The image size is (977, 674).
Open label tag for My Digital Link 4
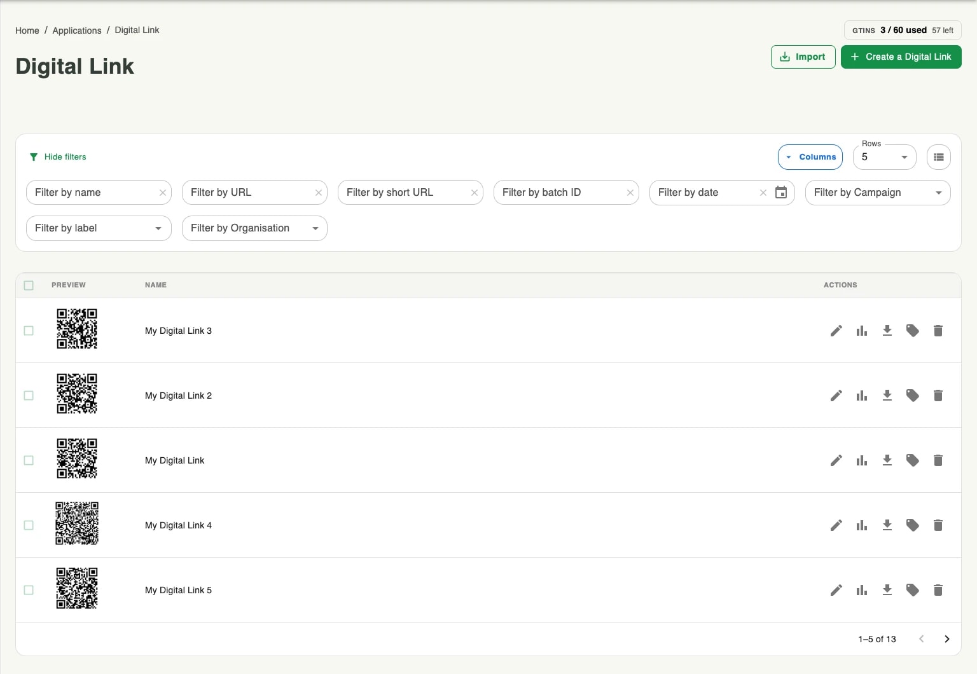click(x=913, y=525)
